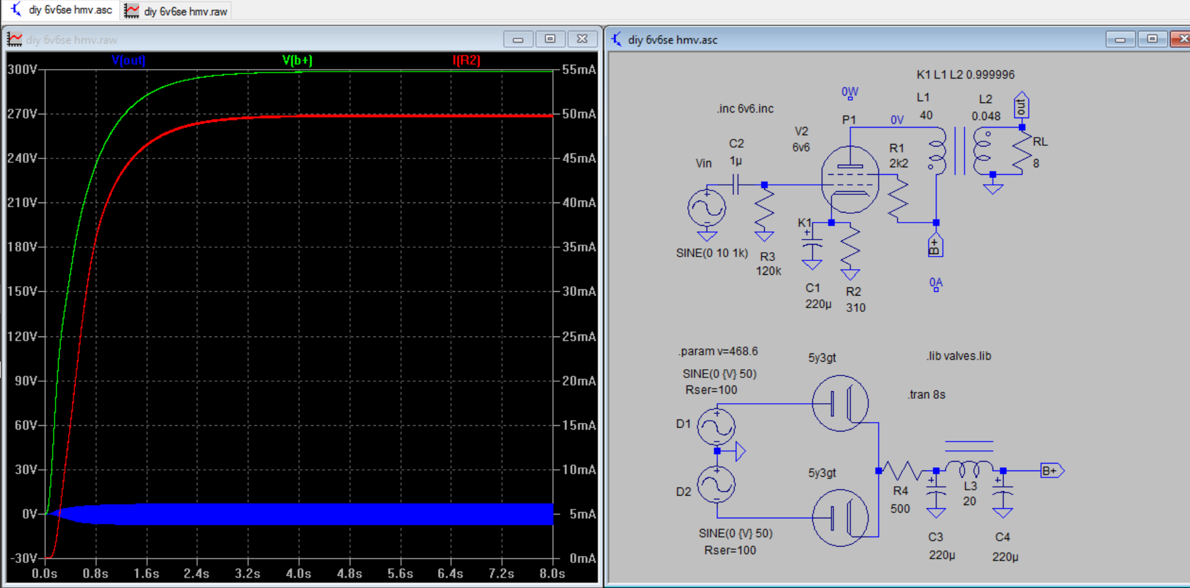Click the lower 5y3gt rectifier symbol
This screenshot has height=588, width=1190.
coord(840,518)
